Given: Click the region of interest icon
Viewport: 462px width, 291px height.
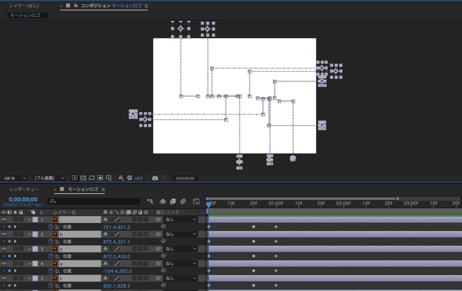Looking at the screenshot, I should [100, 178].
